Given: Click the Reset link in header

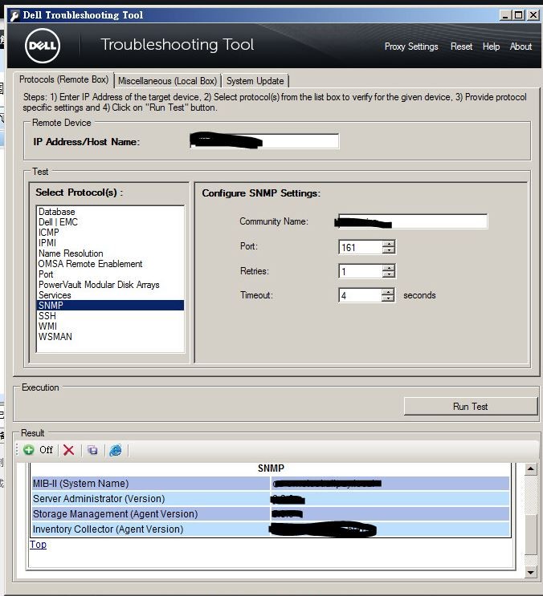Looking at the screenshot, I should pyautogui.click(x=461, y=47).
